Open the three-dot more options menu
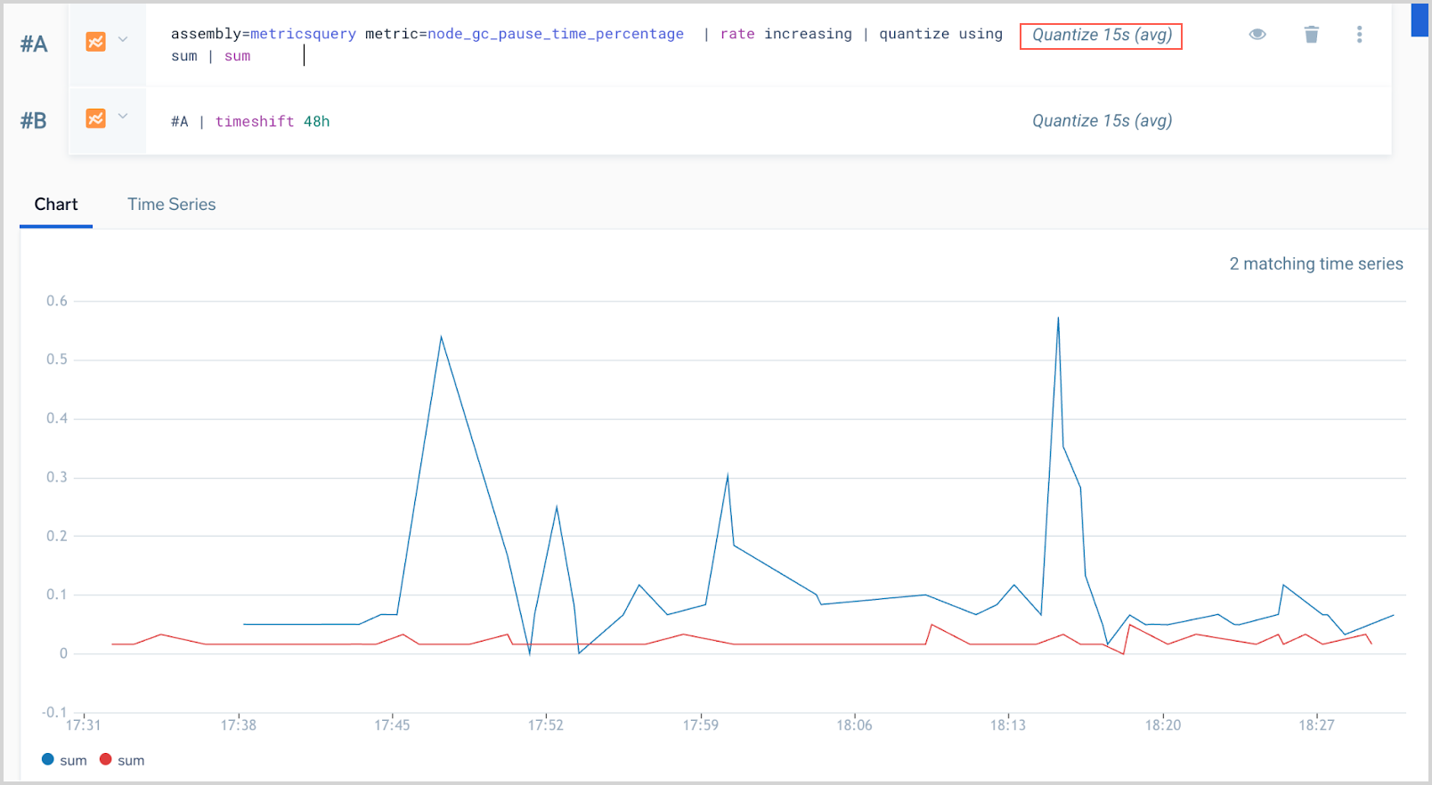1432x785 pixels. 1359,35
